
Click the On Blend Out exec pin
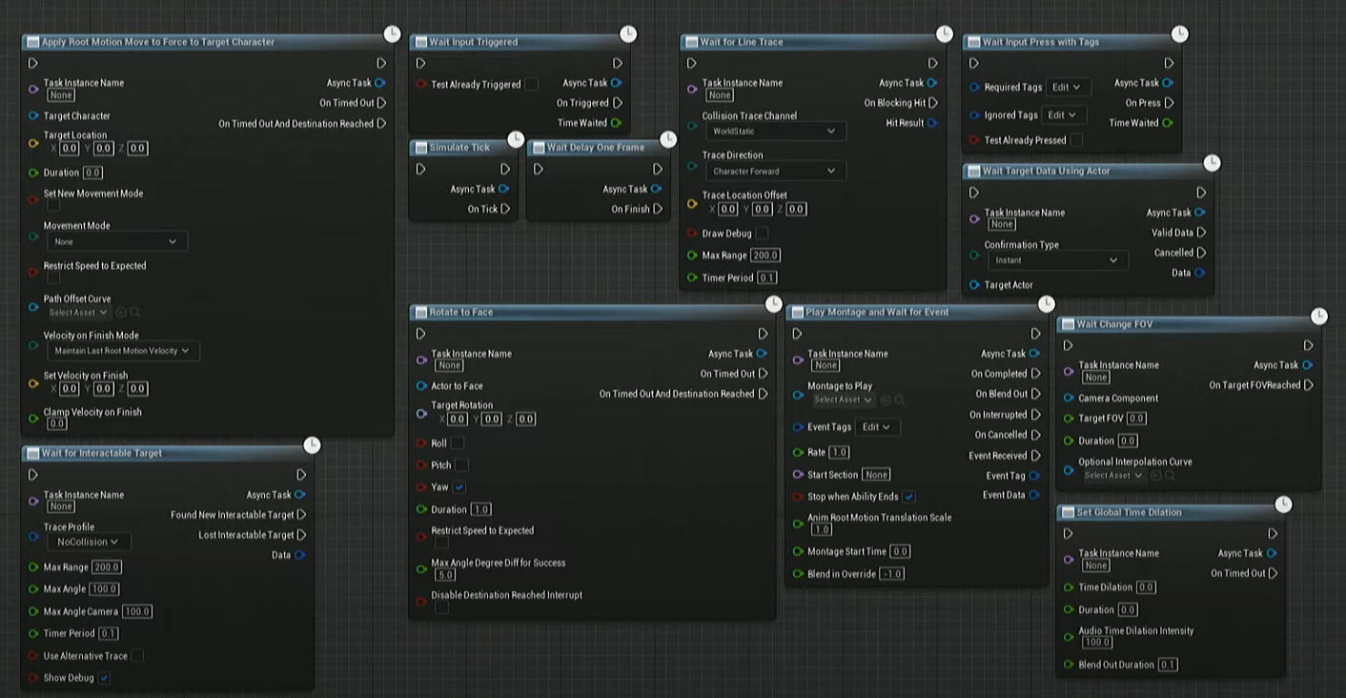pos(1035,394)
